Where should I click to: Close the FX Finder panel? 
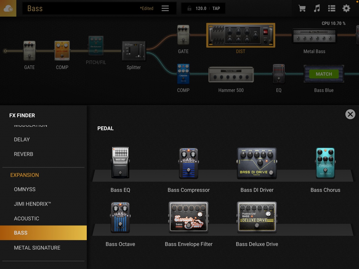click(350, 114)
